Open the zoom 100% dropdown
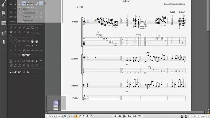This screenshot has width=210, height=118. coord(52,116)
